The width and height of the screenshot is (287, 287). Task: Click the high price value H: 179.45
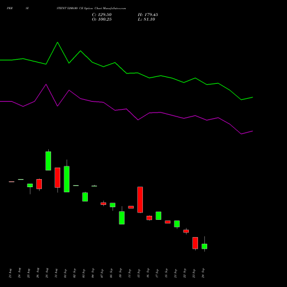tap(148, 15)
